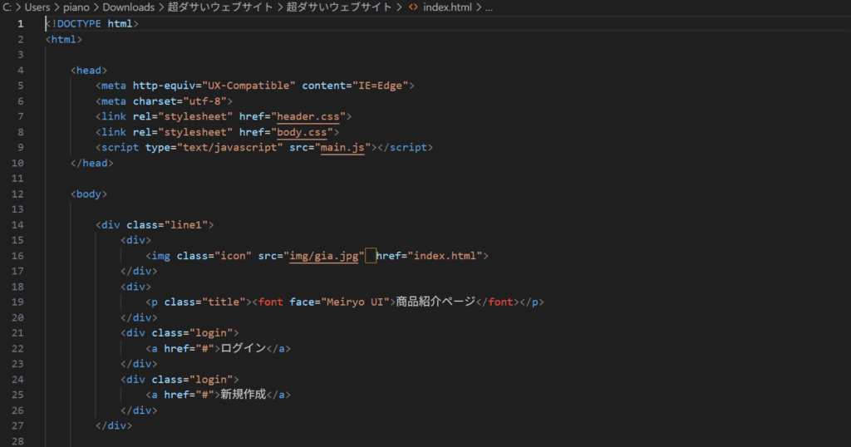The height and width of the screenshot is (447, 851).
Task: Click the 新規作成 anchor text
Action: point(242,395)
